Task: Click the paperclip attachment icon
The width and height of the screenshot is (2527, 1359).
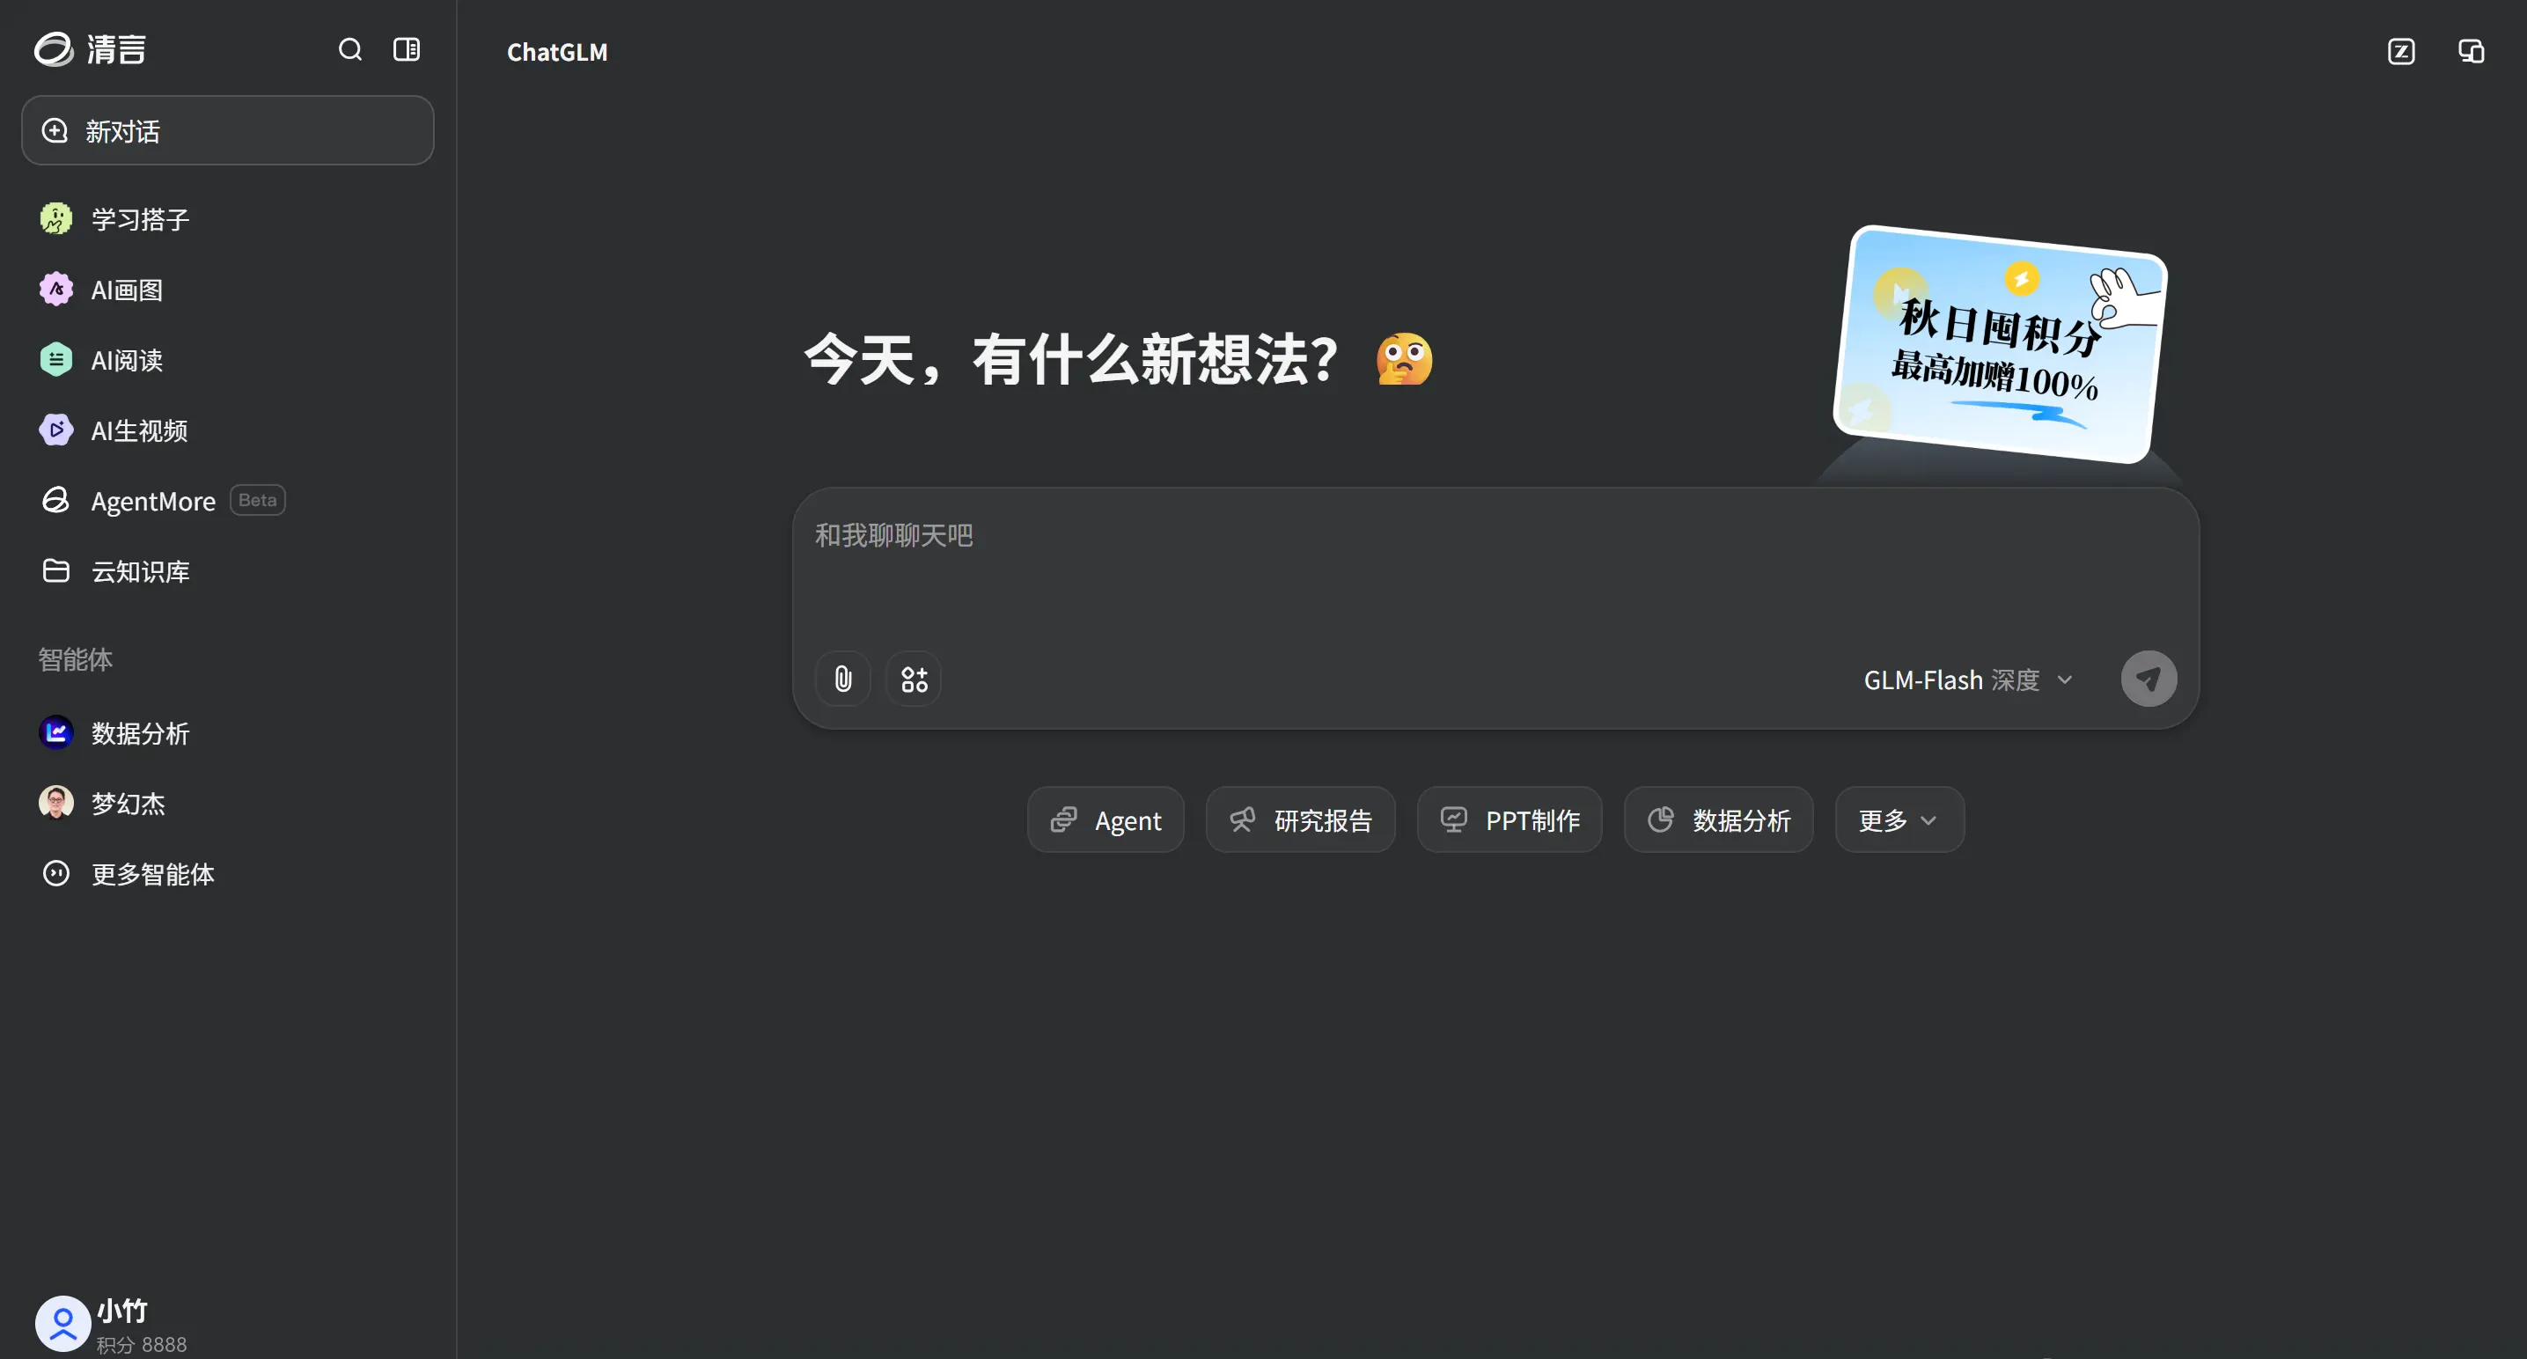Action: coord(842,678)
